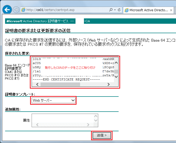Open the address bar search dropdown arrow
176x143 pixels.
[x=115, y=10]
